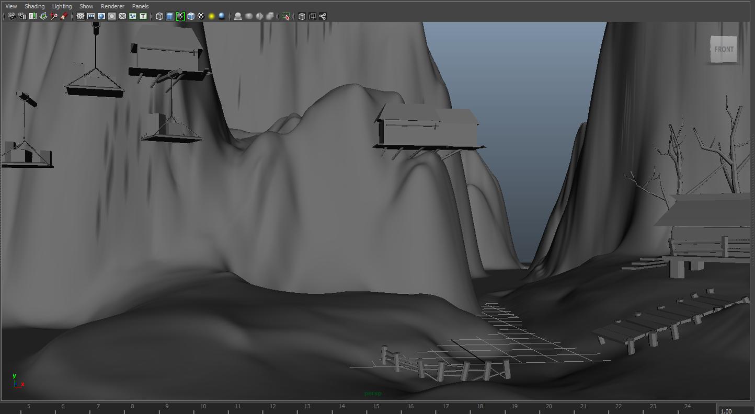Image resolution: width=755 pixels, height=414 pixels.
Task: Open the Renderer menu
Action: (112, 6)
